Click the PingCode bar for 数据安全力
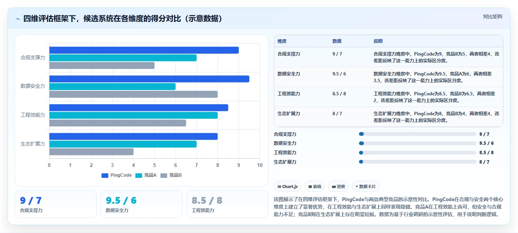Viewport: 518px width, 233px height. pos(149,79)
